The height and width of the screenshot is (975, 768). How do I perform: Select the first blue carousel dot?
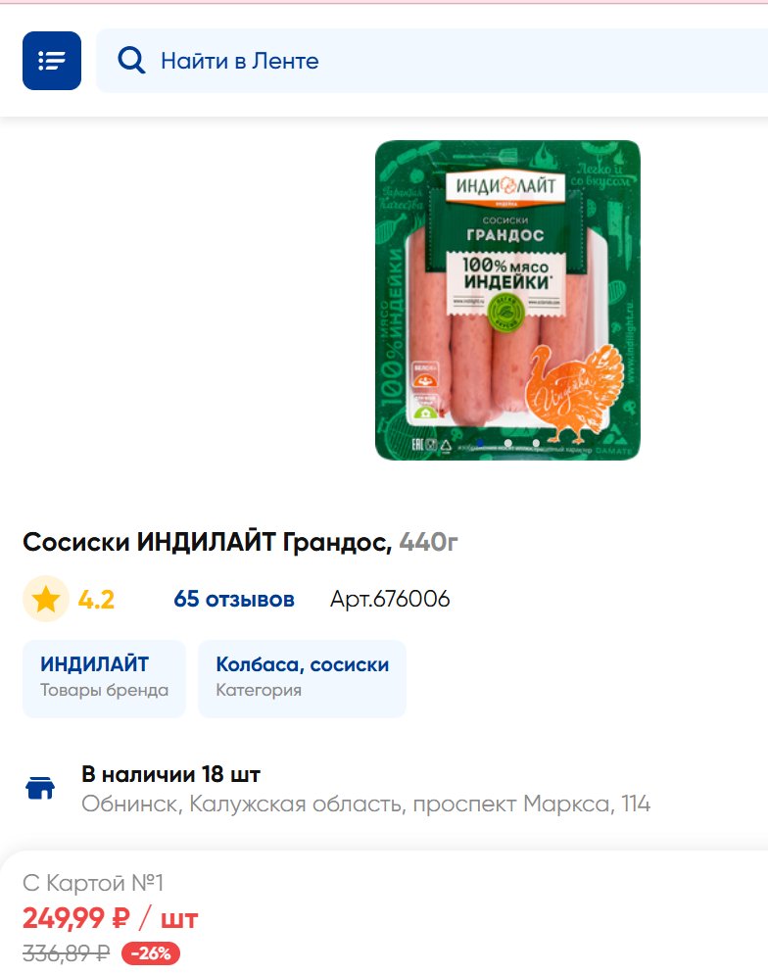pos(480,443)
